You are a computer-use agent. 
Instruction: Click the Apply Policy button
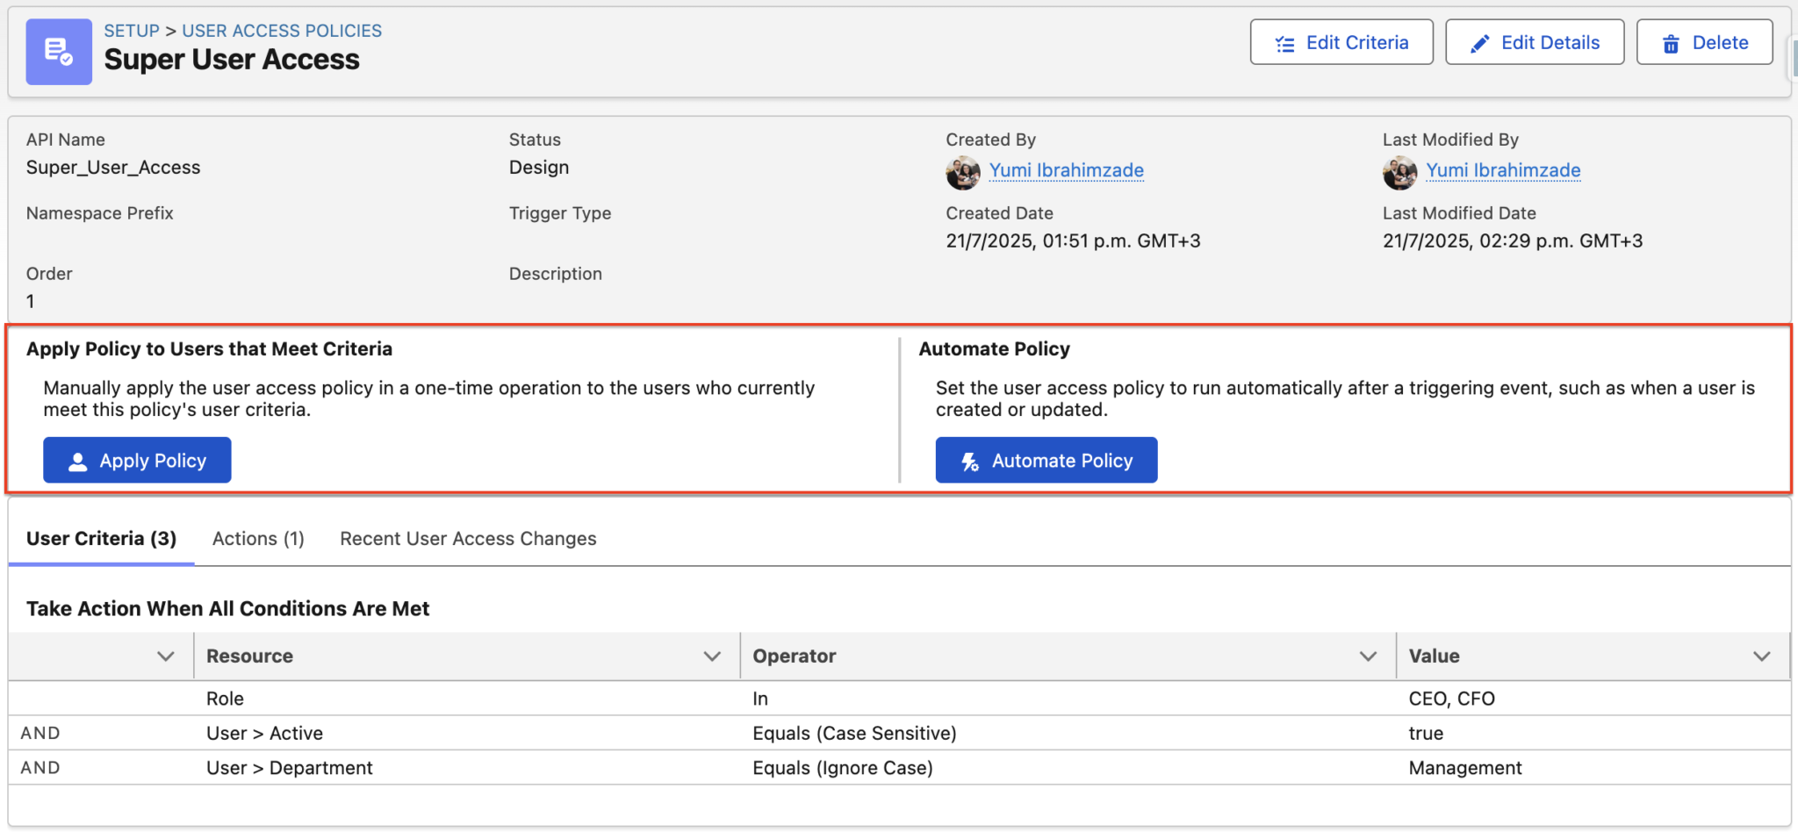[137, 460]
